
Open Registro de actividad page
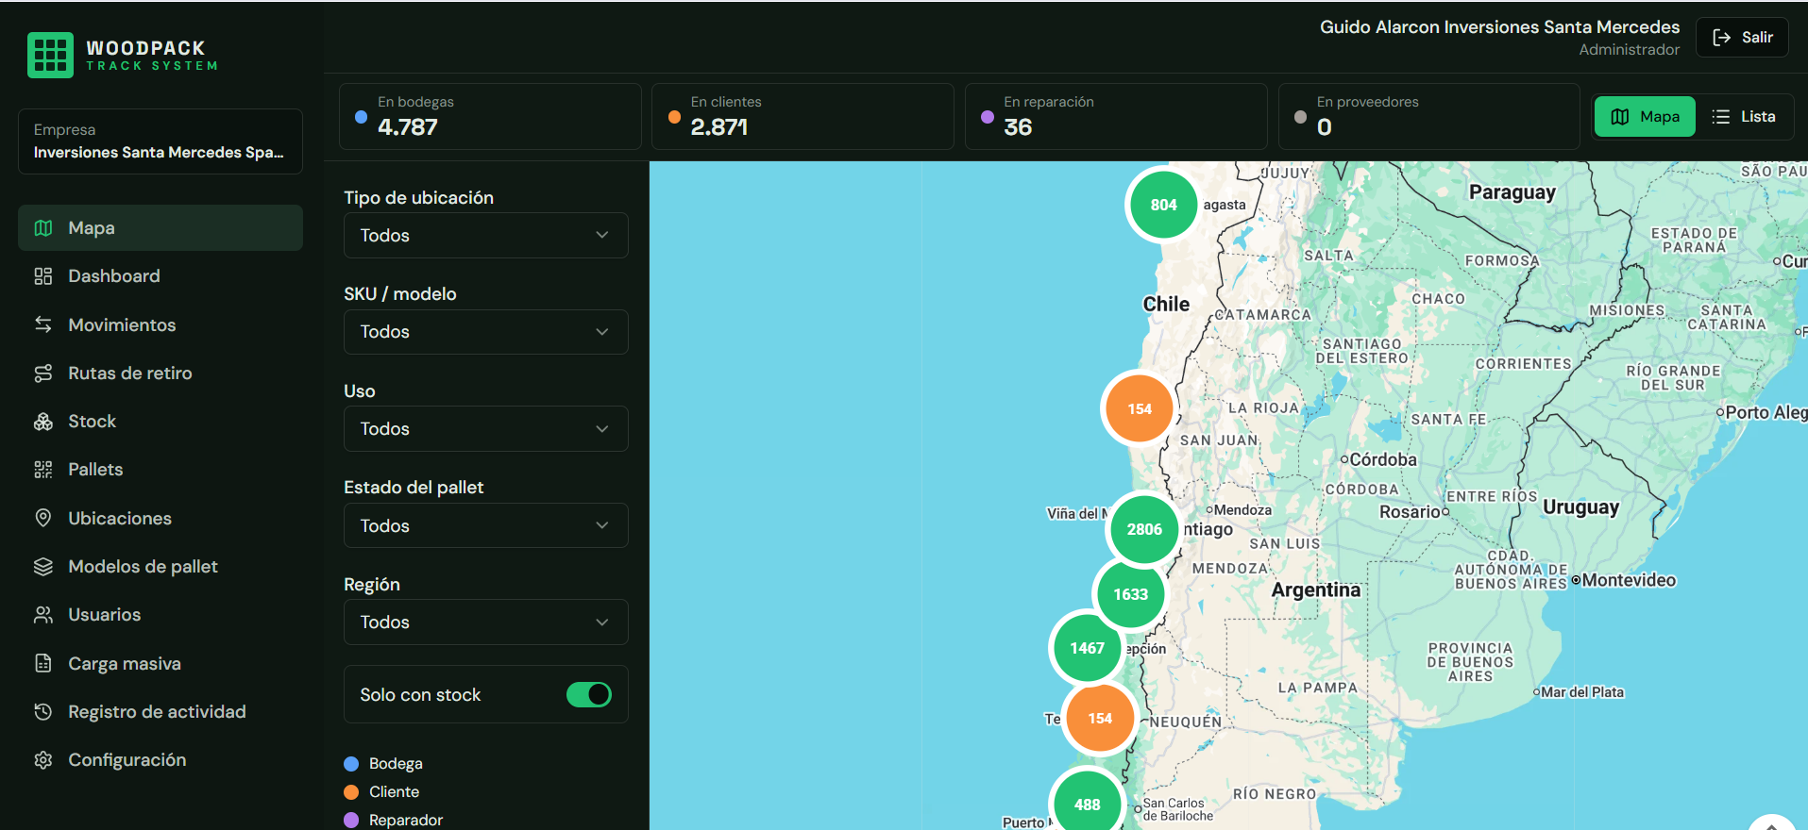[161, 712]
